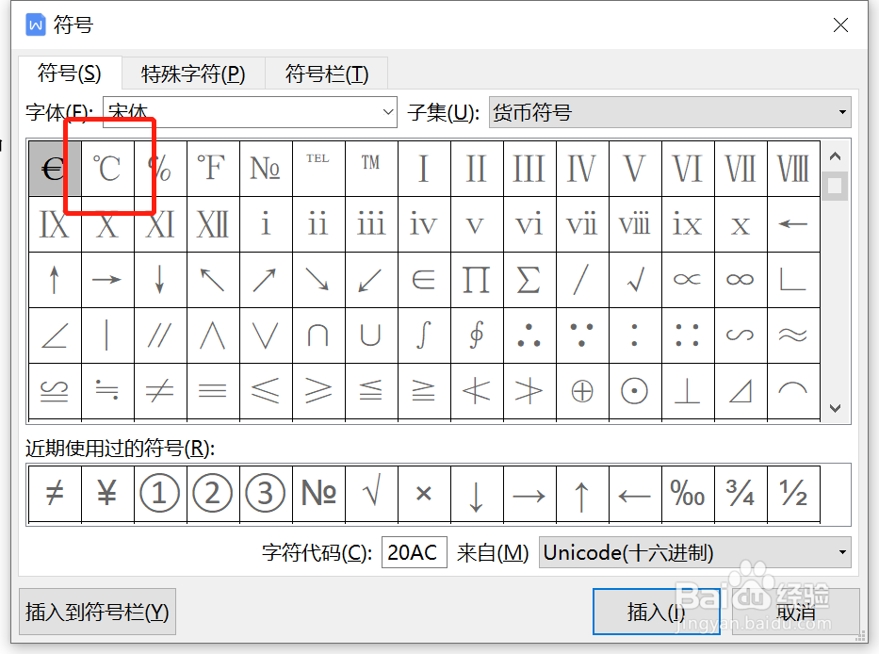Screen dimensions: 879x654
Task: Select the Celsius degree symbol
Action: 106,169
